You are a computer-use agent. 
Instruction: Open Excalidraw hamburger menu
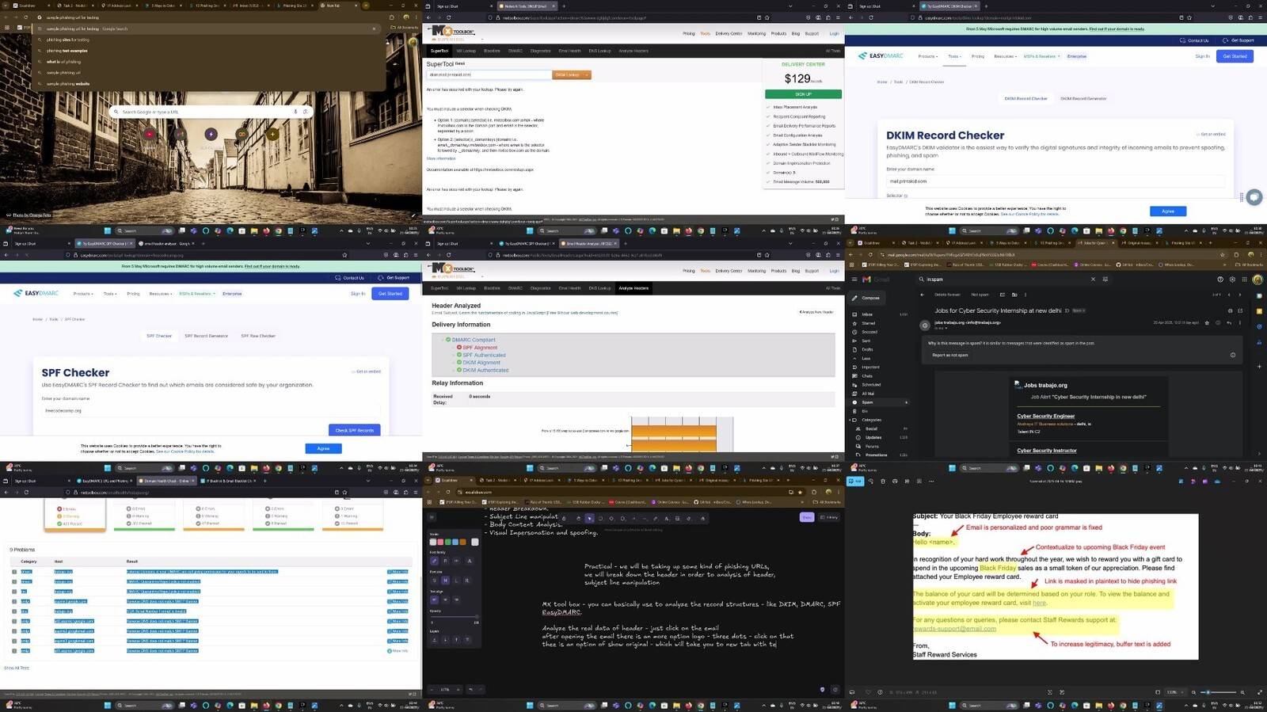click(x=432, y=517)
